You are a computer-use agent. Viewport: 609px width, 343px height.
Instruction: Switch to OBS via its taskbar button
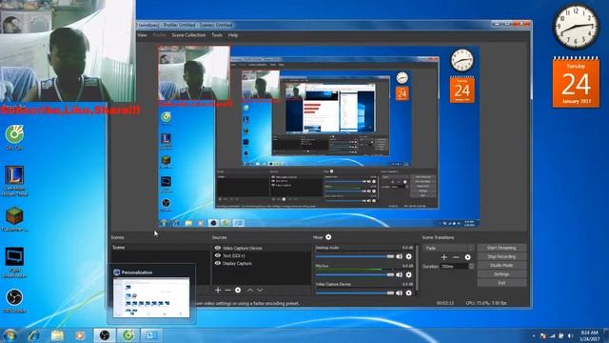point(105,335)
